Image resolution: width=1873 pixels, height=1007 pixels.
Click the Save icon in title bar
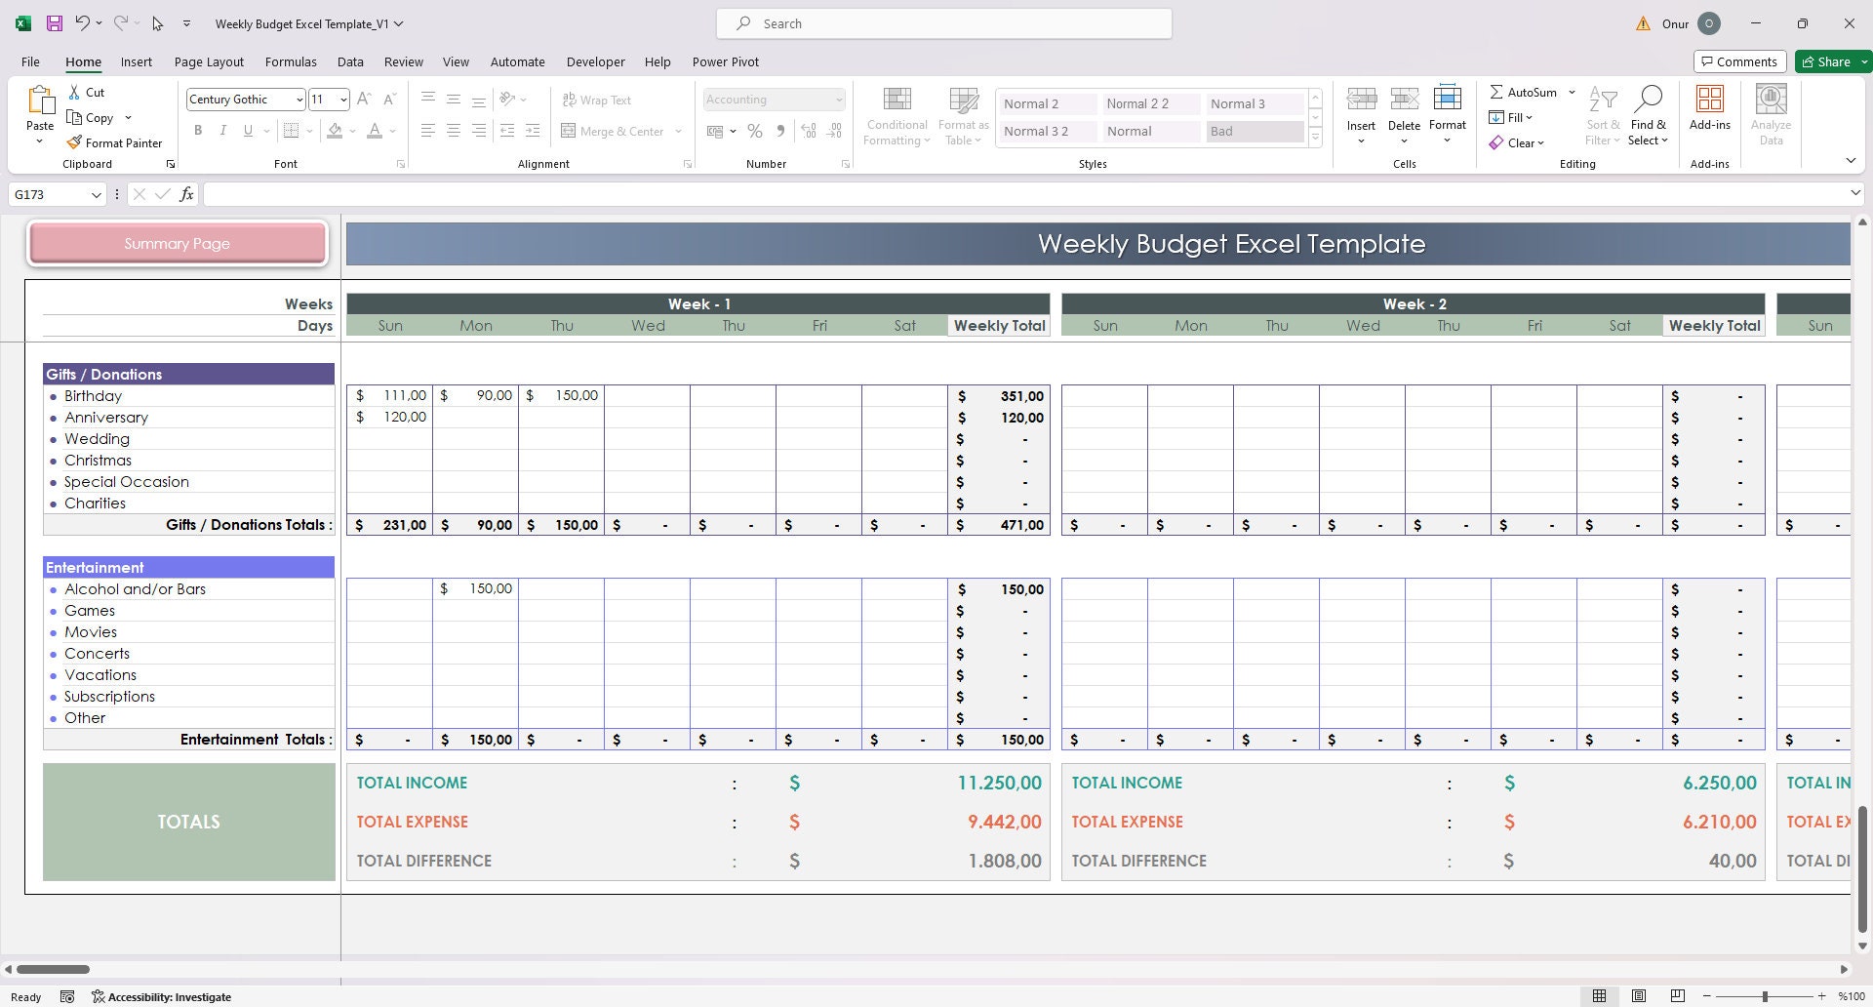[55, 23]
